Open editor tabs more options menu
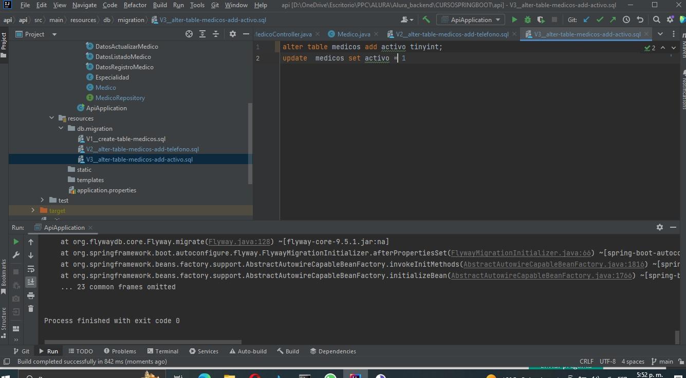 click(674, 34)
